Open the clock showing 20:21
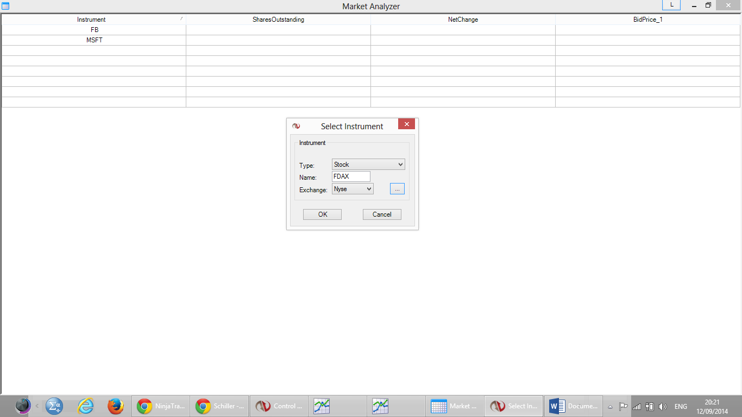Image resolution: width=742 pixels, height=417 pixels. click(x=712, y=406)
